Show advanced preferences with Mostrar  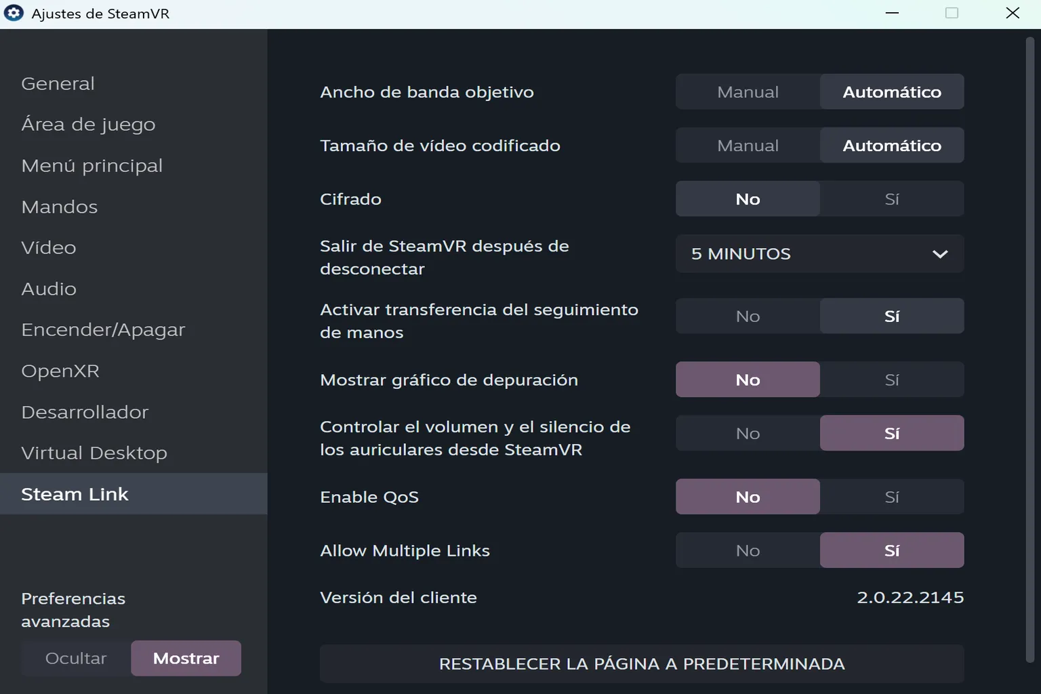(186, 658)
